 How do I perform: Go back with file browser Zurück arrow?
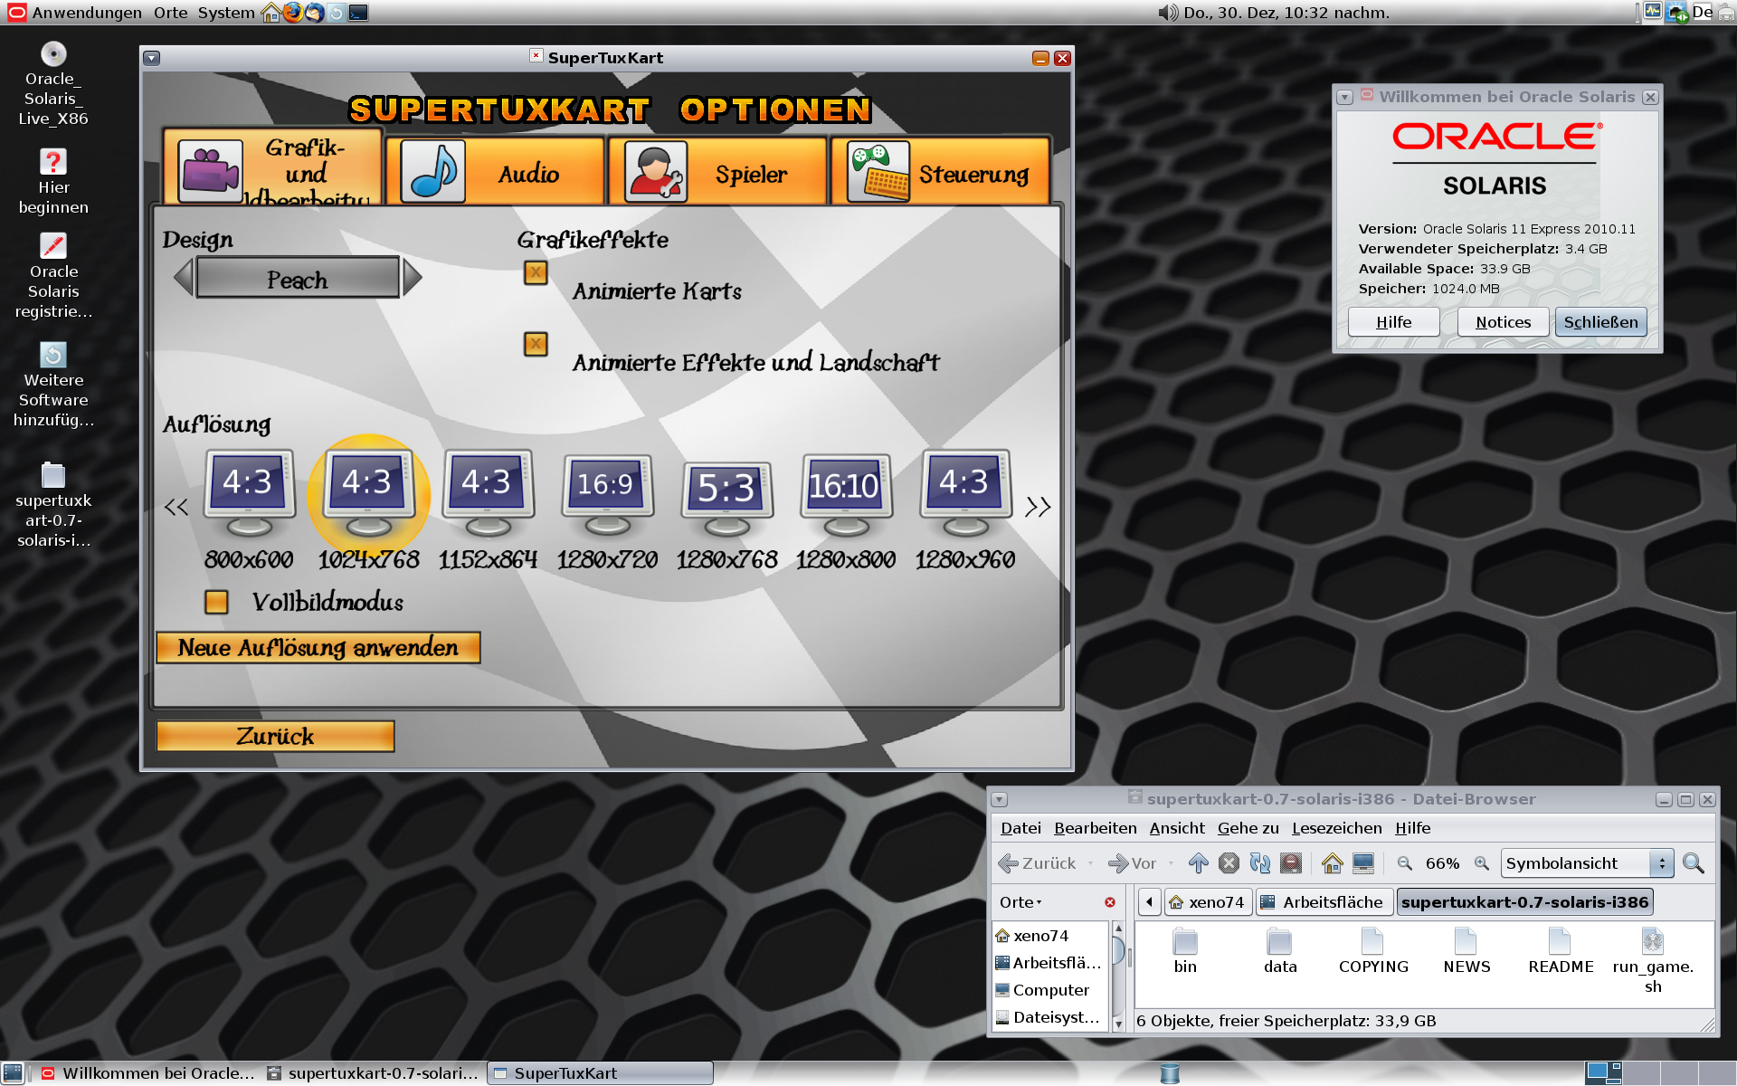click(x=1037, y=863)
